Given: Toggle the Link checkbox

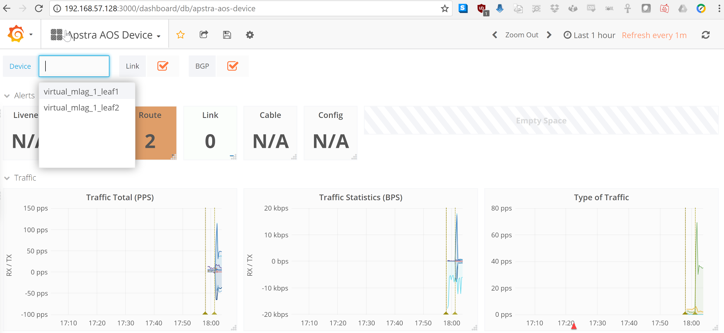Looking at the screenshot, I should (163, 66).
